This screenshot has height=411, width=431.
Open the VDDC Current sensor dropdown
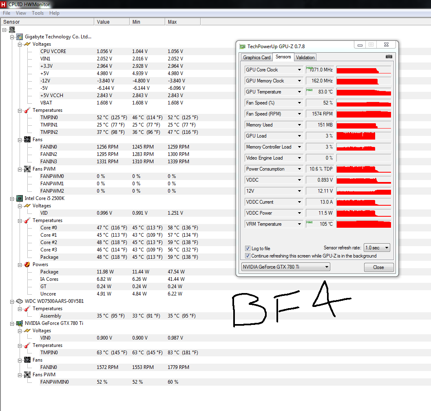(x=299, y=202)
